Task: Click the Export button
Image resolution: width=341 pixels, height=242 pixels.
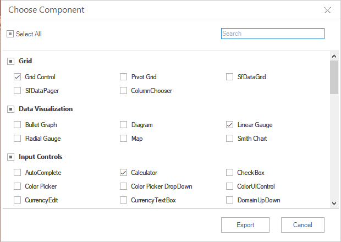Action: tap(245, 225)
